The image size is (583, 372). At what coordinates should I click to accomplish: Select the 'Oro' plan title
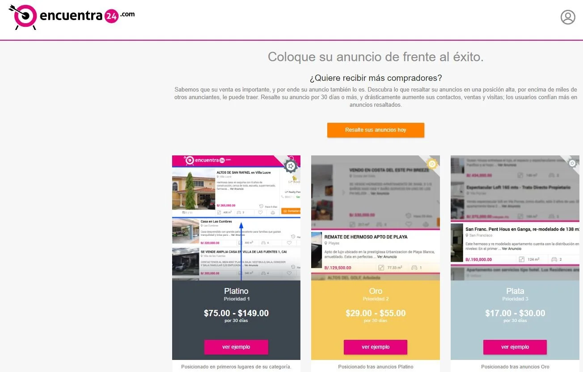(376, 291)
